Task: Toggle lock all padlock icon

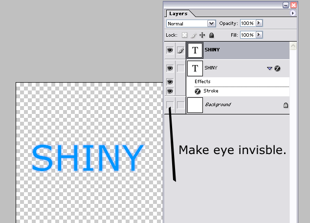Action: point(212,35)
